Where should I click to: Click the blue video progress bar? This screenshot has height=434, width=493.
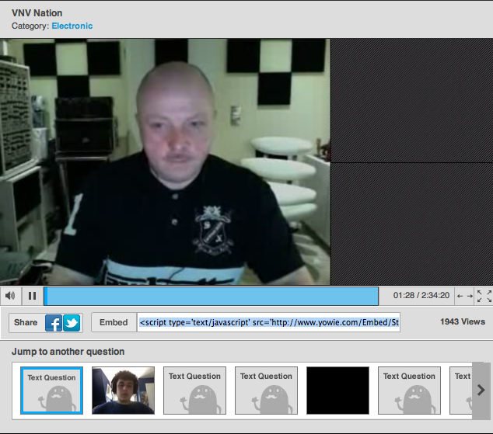coord(211,296)
